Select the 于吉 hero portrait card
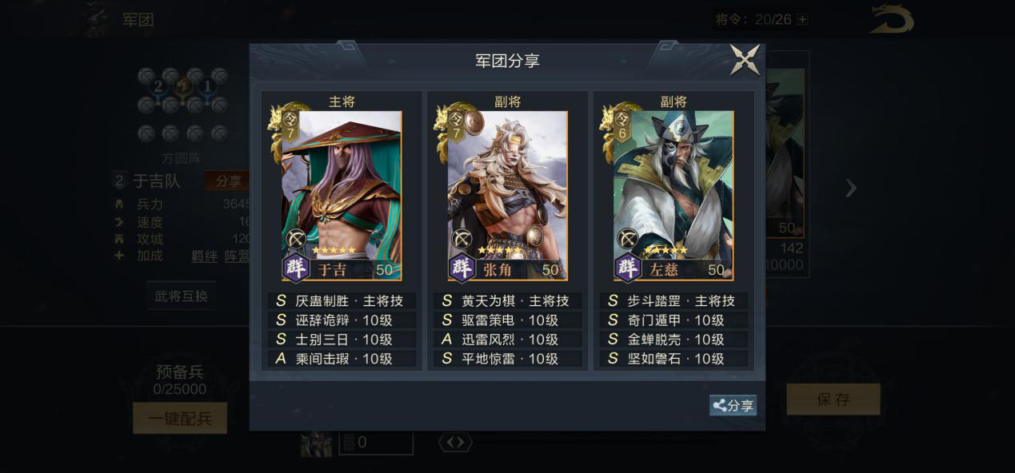Viewport: 1015px width, 473px height. (342, 196)
